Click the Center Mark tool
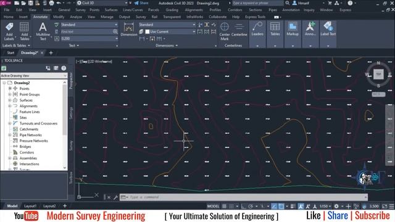Viewport: 395px width, 222px height. pos(225,31)
